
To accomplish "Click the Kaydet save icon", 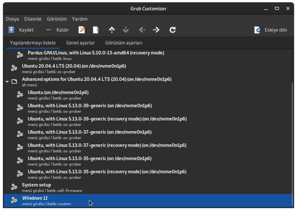I will (12, 30).
